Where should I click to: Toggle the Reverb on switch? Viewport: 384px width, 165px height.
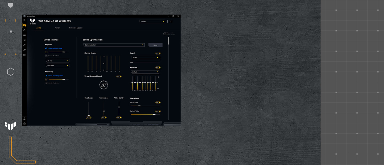158,53
